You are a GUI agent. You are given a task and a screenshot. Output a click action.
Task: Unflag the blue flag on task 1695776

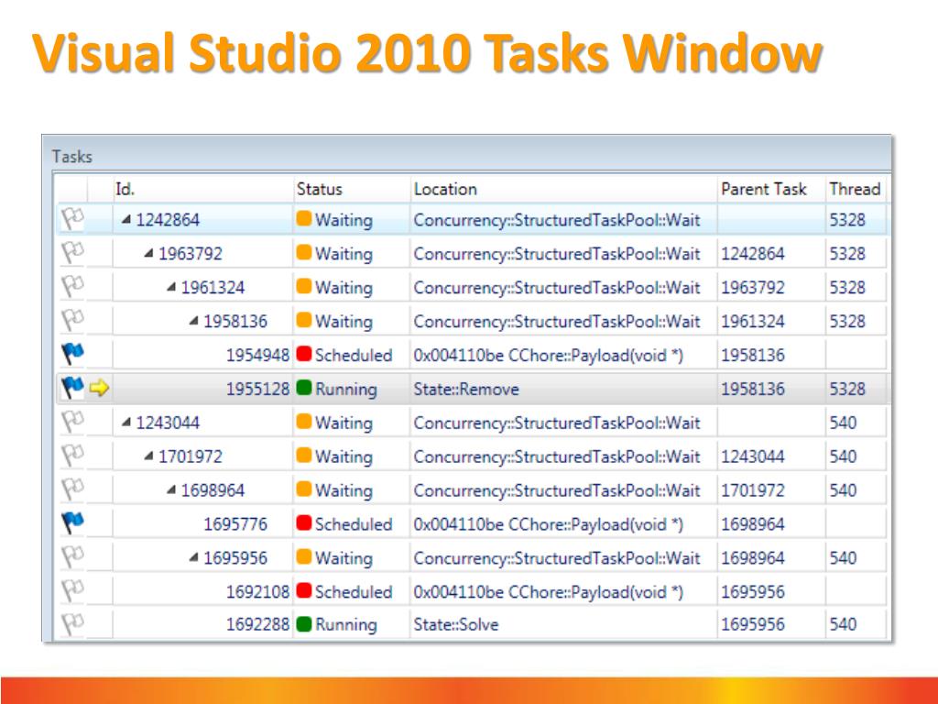72,523
